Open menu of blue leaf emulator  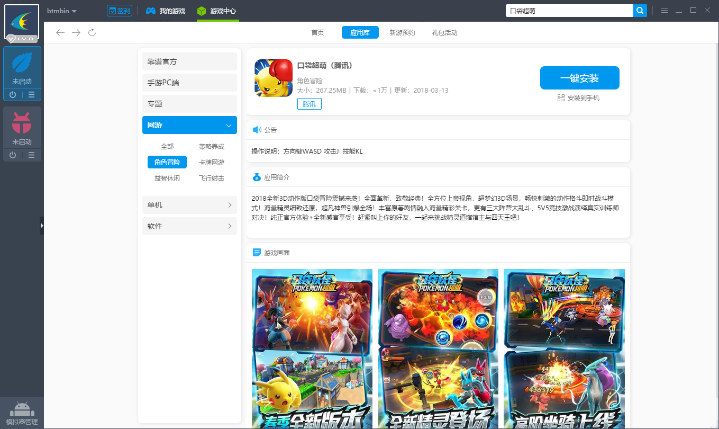[x=32, y=95]
